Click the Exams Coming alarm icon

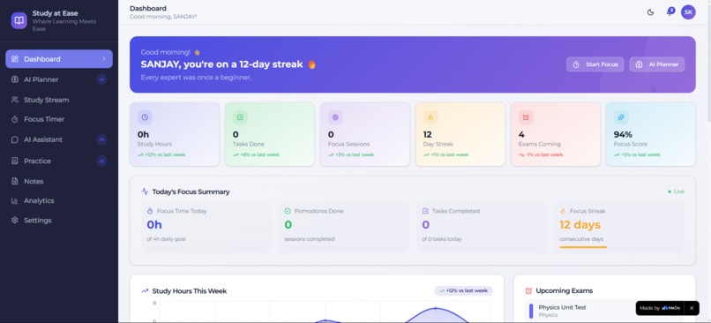[526, 117]
